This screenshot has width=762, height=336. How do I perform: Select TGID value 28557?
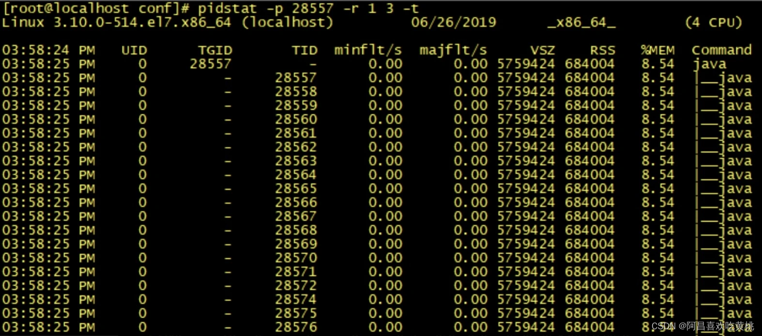(x=211, y=64)
